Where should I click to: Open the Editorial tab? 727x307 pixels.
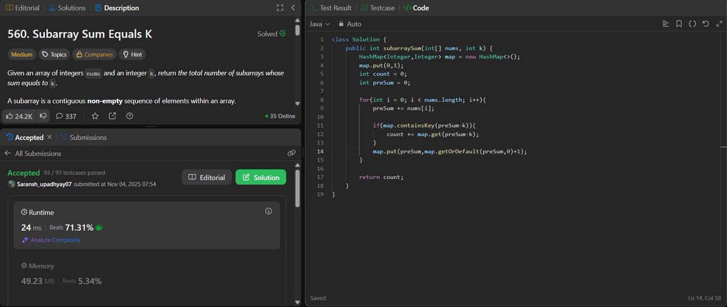point(22,8)
